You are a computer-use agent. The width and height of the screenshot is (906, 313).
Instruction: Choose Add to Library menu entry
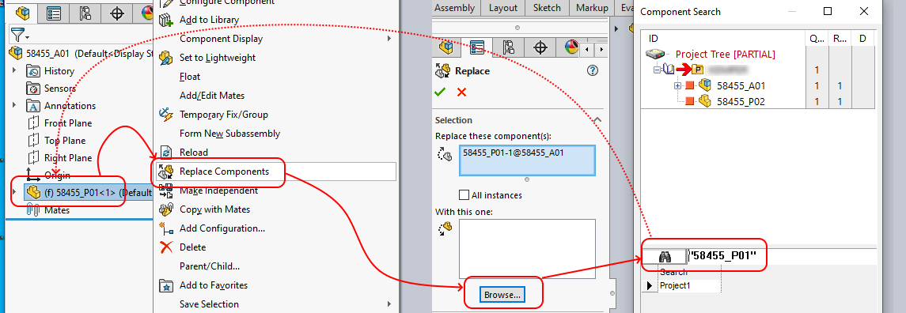(209, 20)
